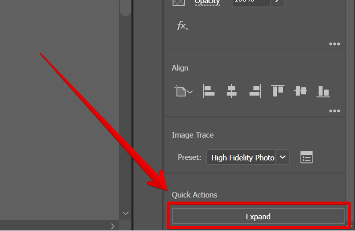Select Horizontal Align Right icon
The width and height of the screenshot is (355, 231).
pyautogui.click(x=255, y=91)
